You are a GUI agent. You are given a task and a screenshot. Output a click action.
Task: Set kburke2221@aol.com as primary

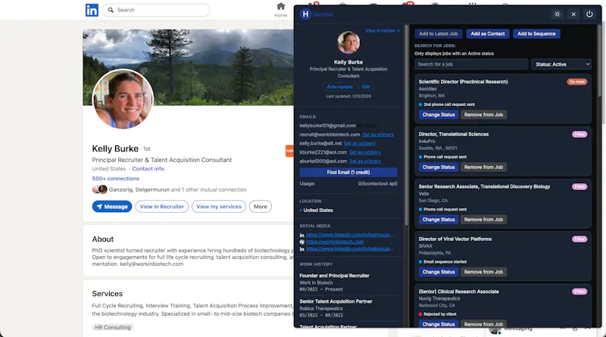pos(365,152)
